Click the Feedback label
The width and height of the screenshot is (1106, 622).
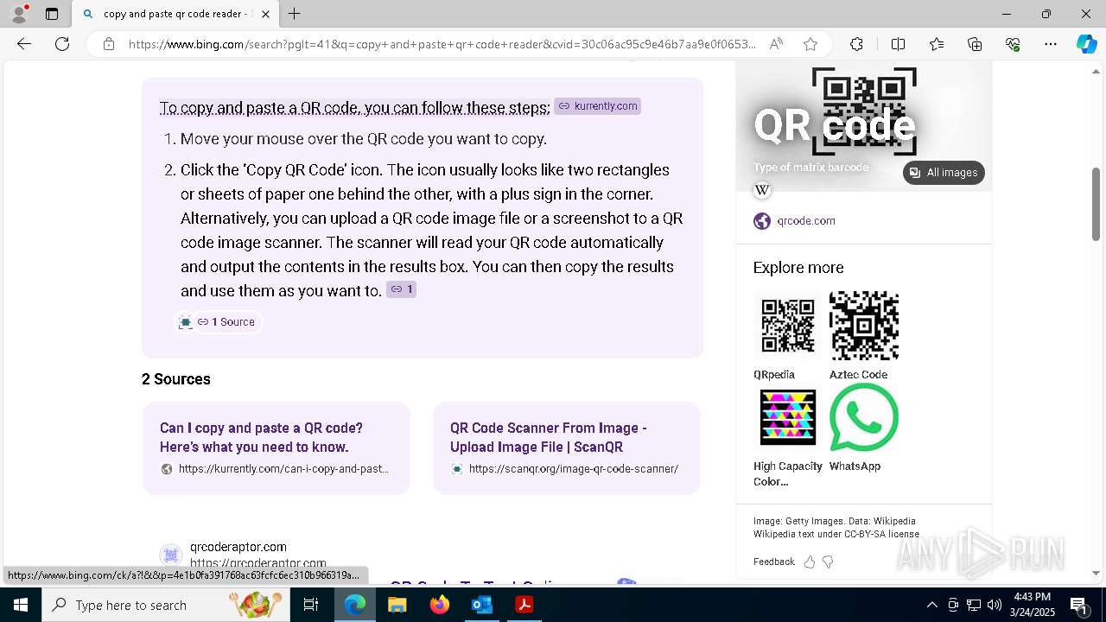773,562
